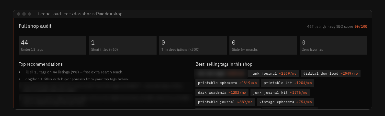
Task: Click 'Lengthen 1 titles with buyer phrases' recommendation
Action: coord(76,79)
